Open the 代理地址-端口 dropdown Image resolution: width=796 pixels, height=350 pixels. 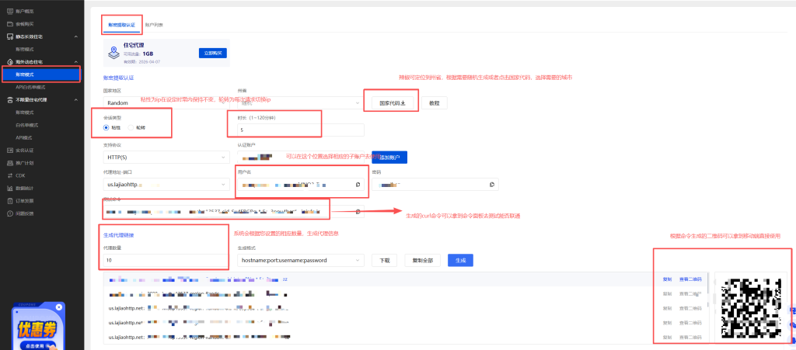tap(166, 185)
